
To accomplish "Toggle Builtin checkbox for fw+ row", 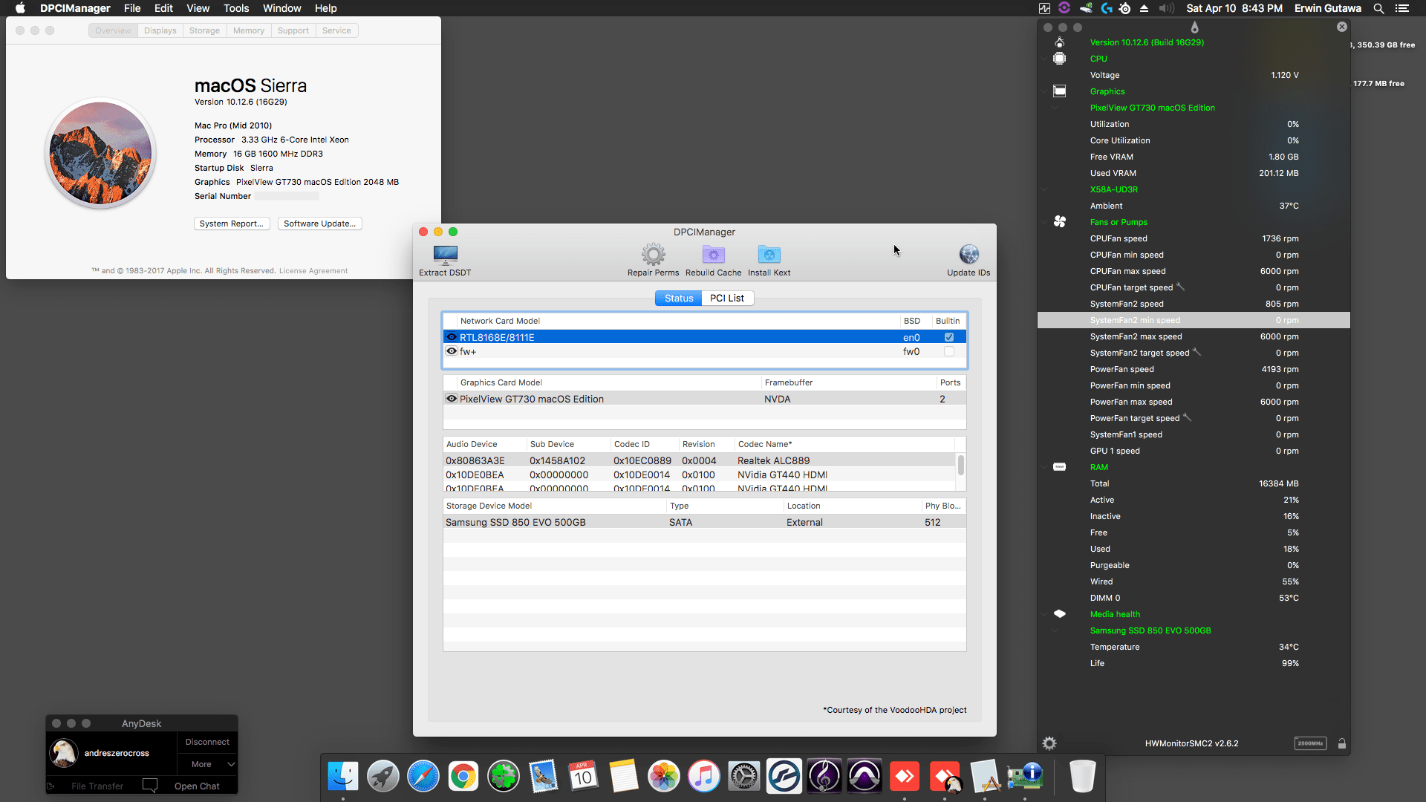I will click(949, 351).
